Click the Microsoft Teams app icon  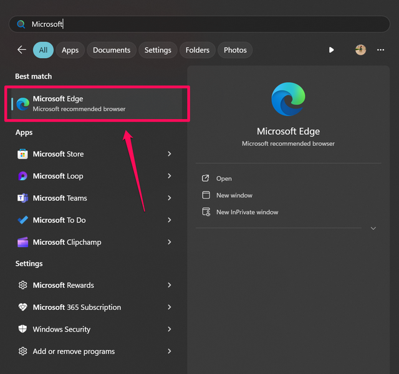point(23,198)
